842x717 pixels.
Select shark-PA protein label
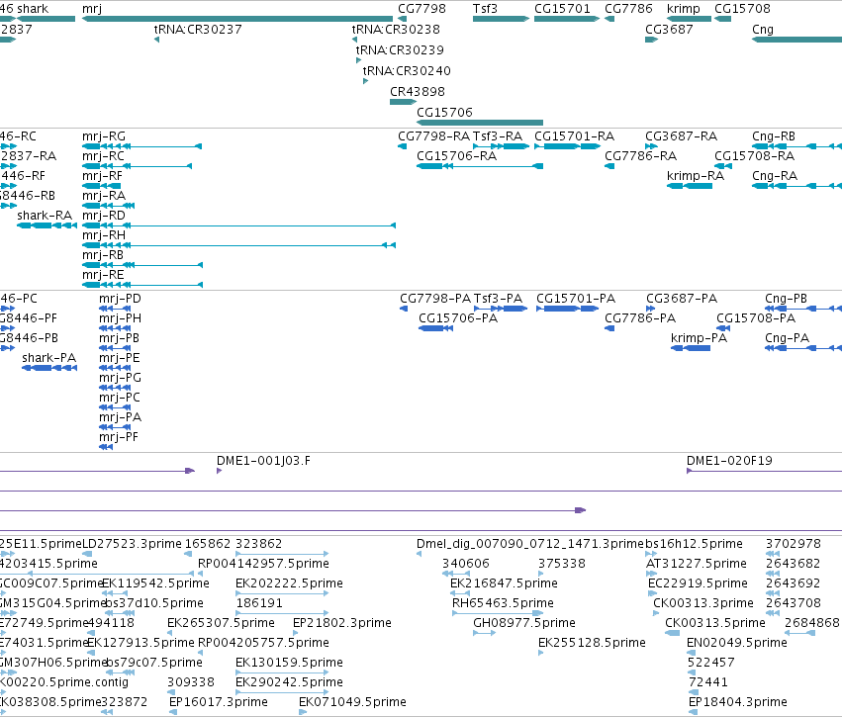click(x=48, y=358)
